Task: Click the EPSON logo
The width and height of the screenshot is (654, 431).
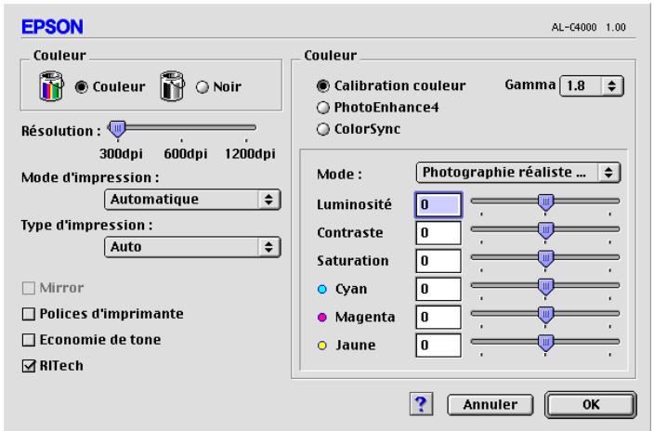Action: tap(52, 27)
